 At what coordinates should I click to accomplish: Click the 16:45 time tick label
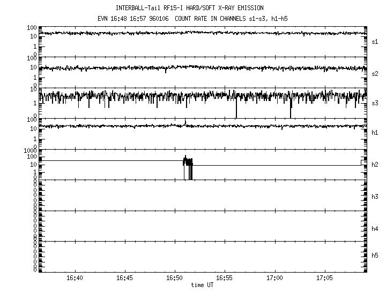coord(124,278)
